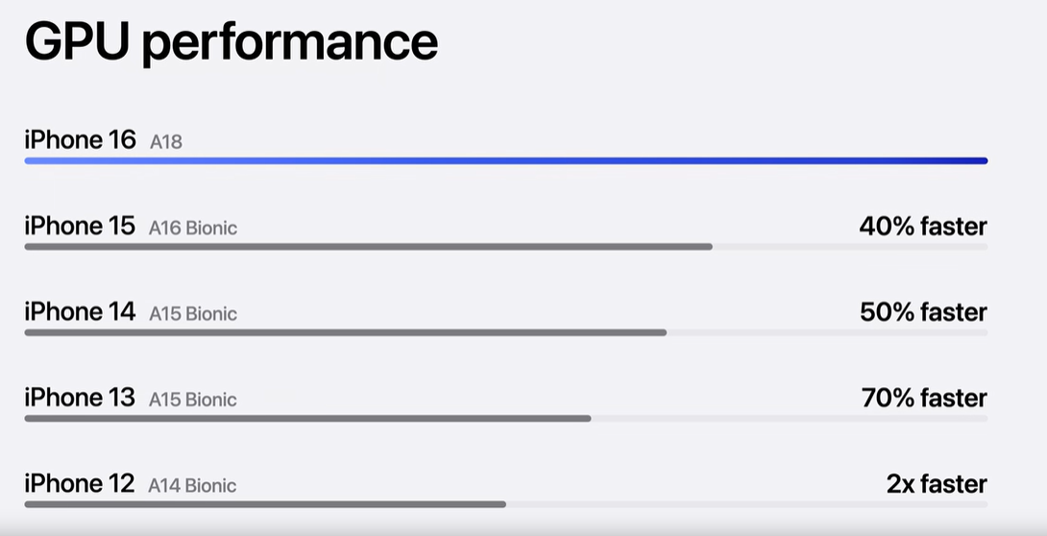
Task: Click the gray iPhone 15 performance bar
Action: click(368, 247)
